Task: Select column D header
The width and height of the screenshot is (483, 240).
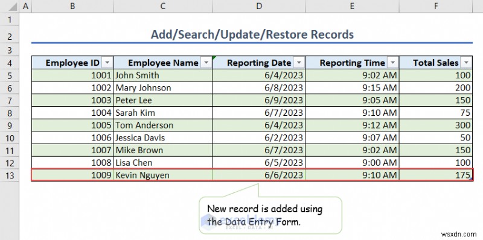Action: tap(259, 6)
